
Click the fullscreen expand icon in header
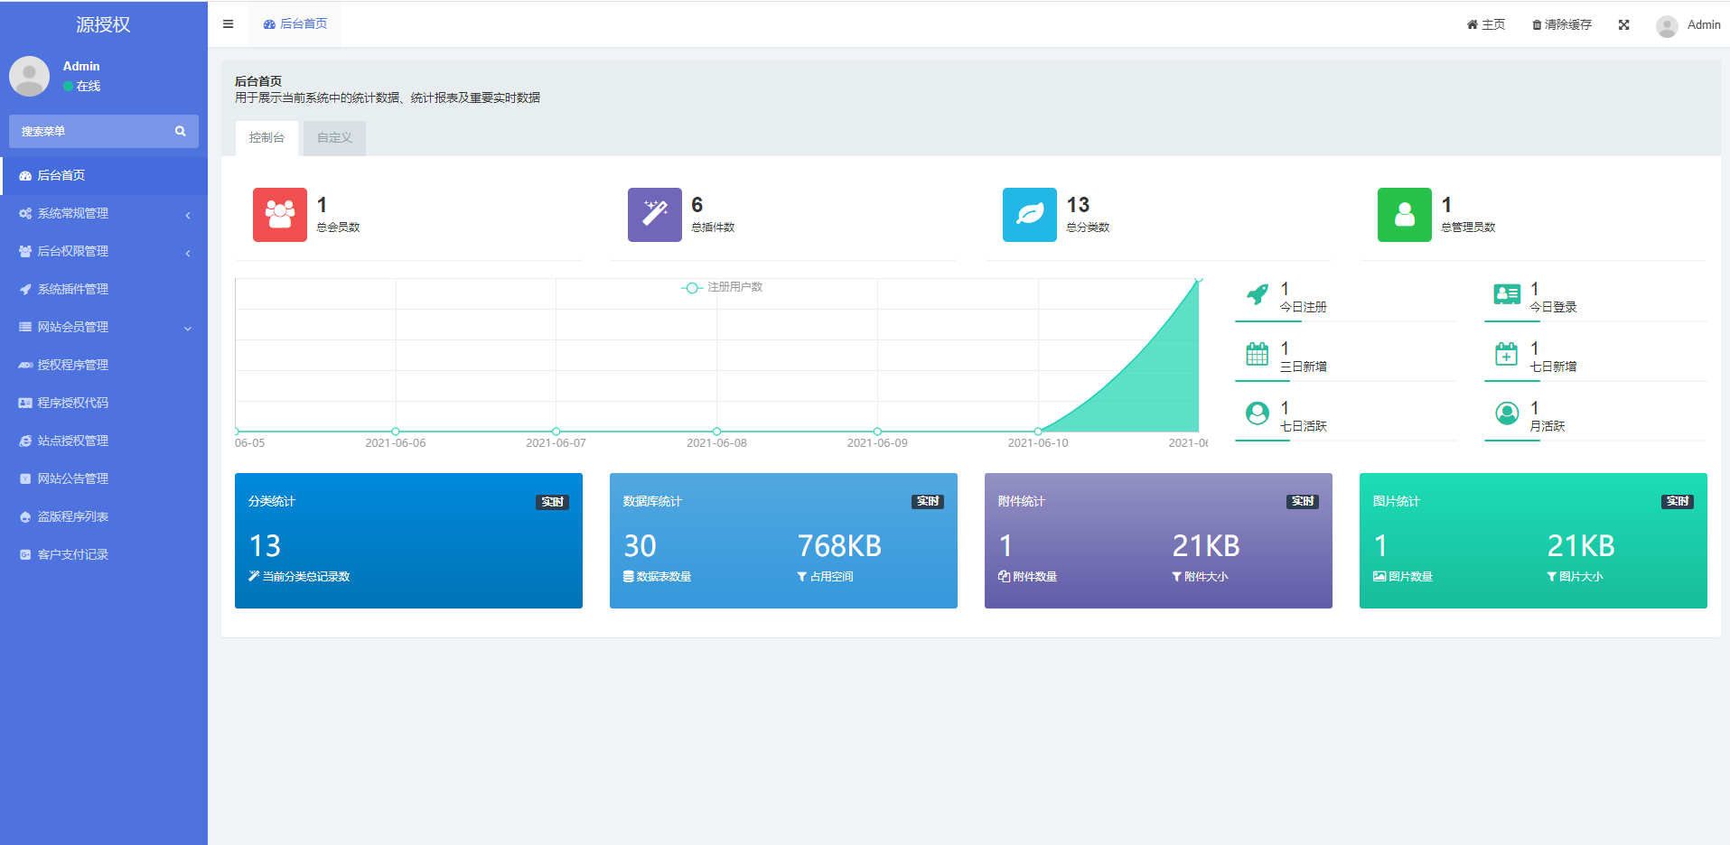point(1623,25)
